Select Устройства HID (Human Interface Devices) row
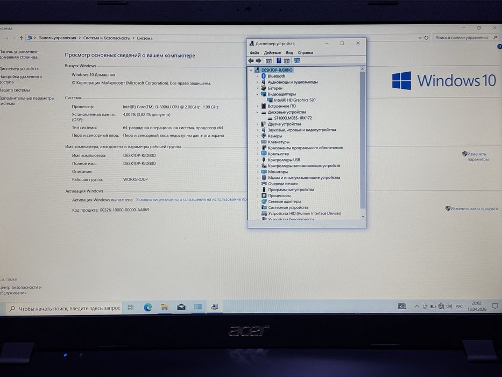This screenshot has height=377, width=502. click(x=305, y=213)
